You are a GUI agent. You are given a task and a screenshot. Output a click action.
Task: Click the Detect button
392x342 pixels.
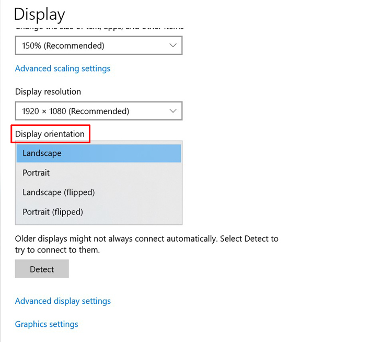tap(42, 269)
